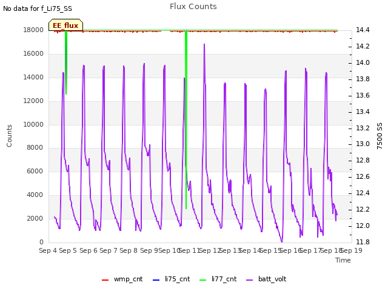388x291 pixels.
Task: Click the green li77_cnt legend swatch
Action: [x=203, y=280]
